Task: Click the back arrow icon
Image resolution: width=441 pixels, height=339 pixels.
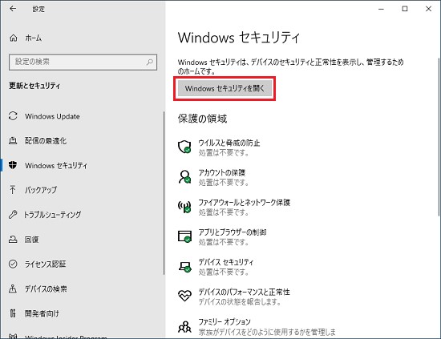Action: click(x=13, y=9)
